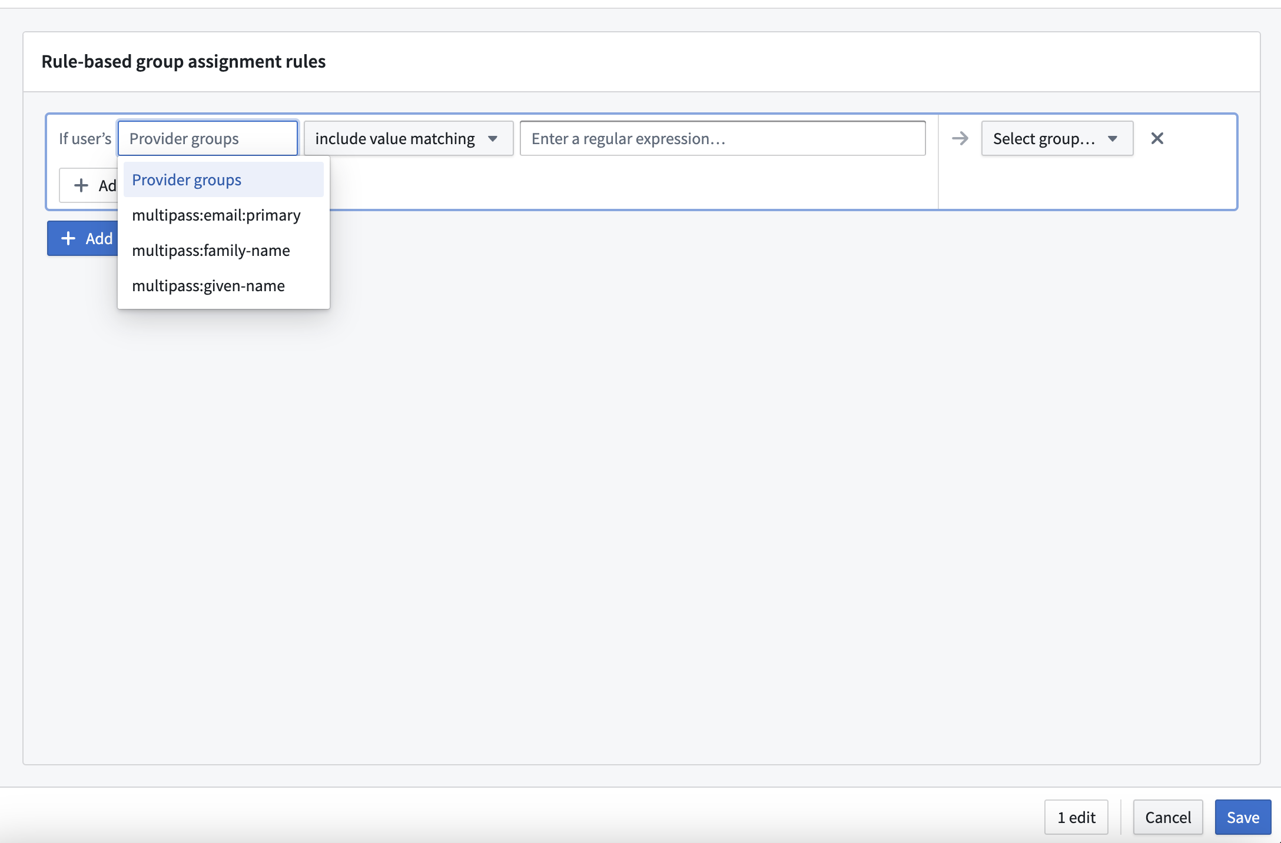
Task: Click the right arrow icon before Select group
Action: 960,138
